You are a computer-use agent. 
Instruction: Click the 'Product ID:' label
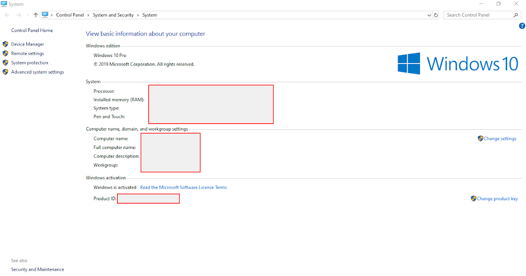tap(105, 198)
